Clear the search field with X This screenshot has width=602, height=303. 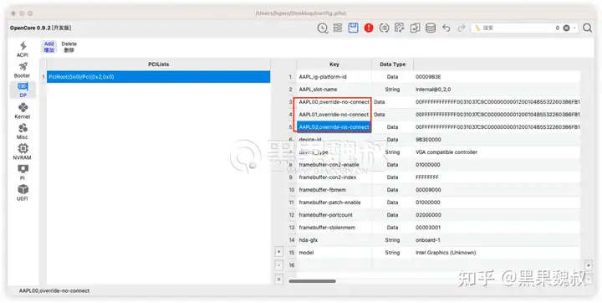566,28
